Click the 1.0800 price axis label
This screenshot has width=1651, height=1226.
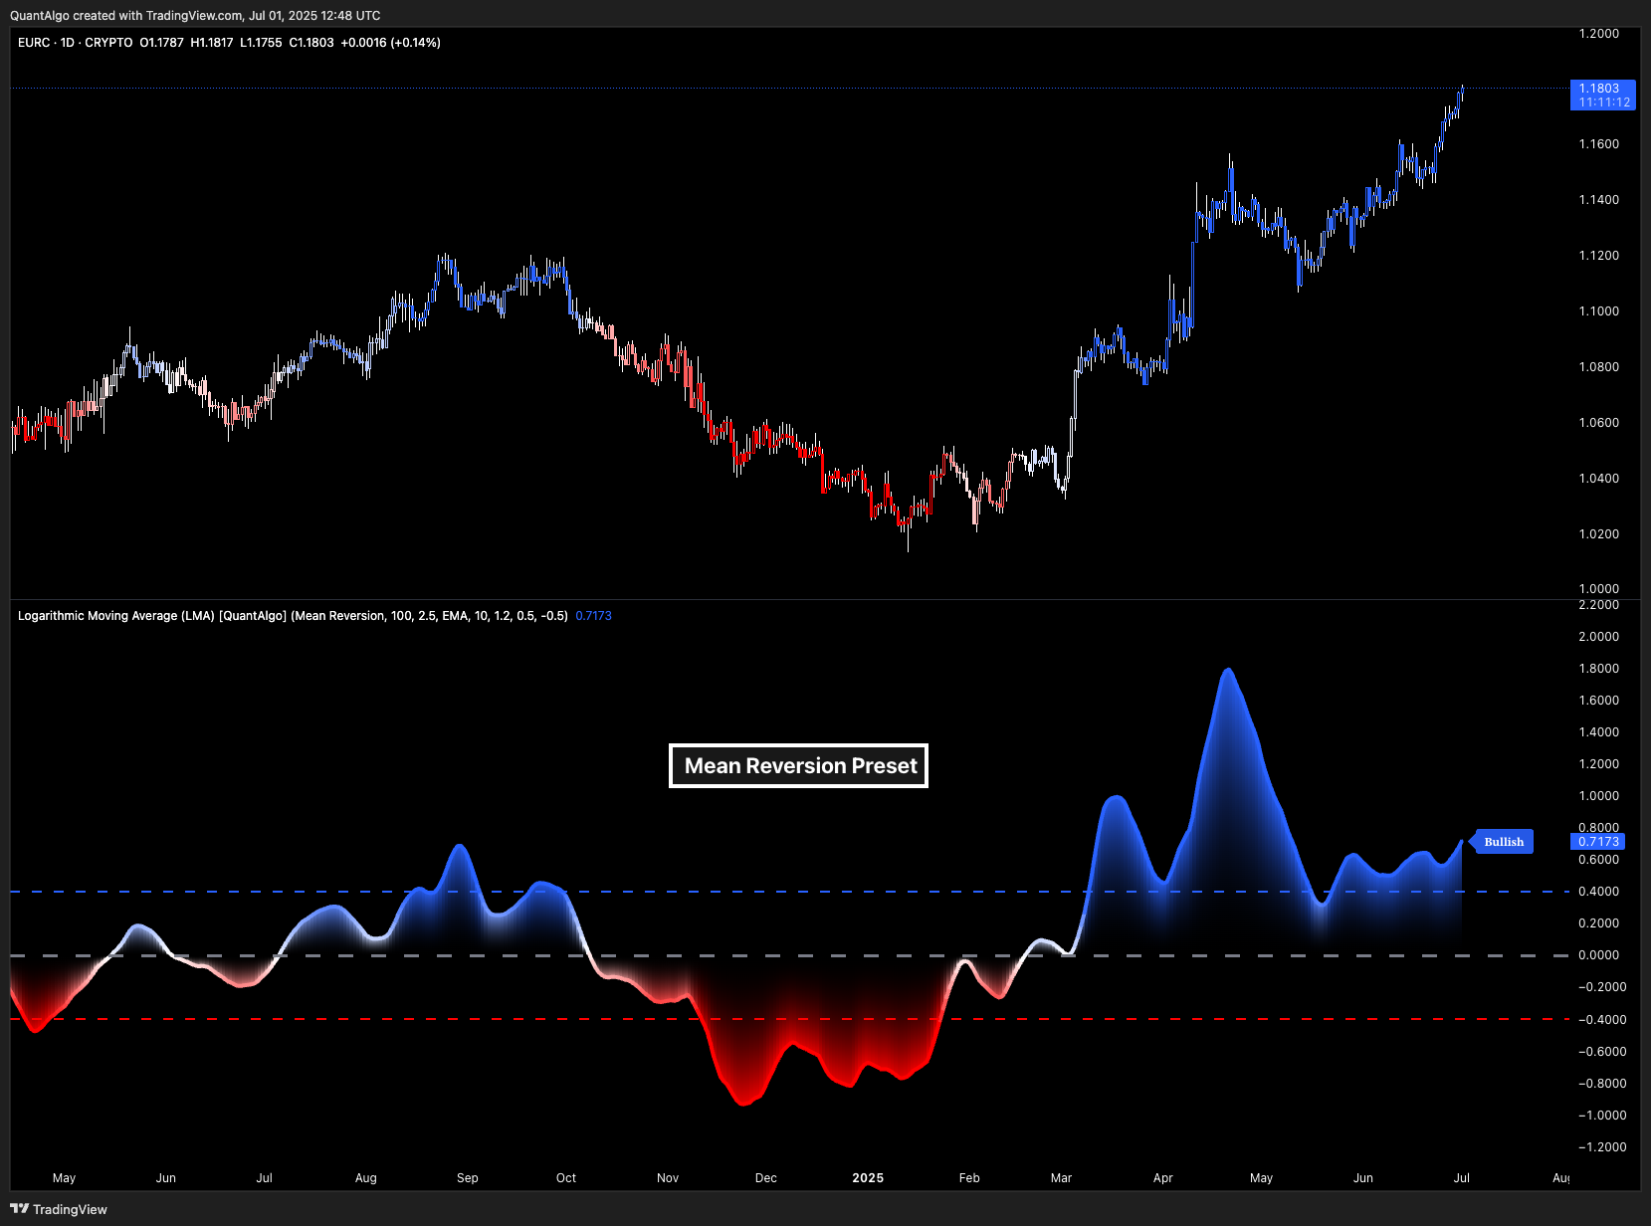point(1598,367)
